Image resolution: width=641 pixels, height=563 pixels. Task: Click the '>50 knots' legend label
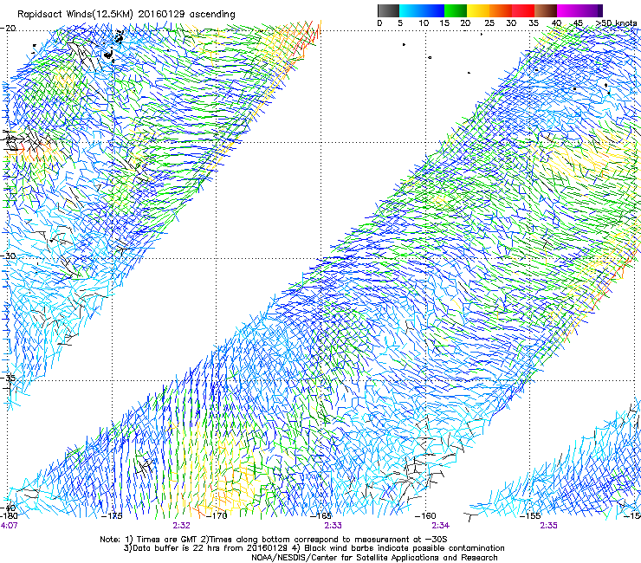pyautogui.click(x=616, y=23)
